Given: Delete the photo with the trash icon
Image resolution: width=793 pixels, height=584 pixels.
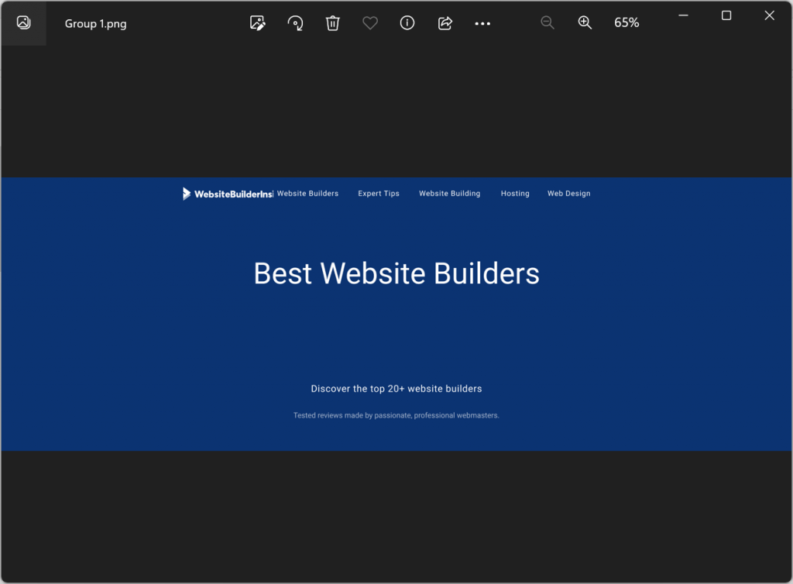Looking at the screenshot, I should (333, 23).
